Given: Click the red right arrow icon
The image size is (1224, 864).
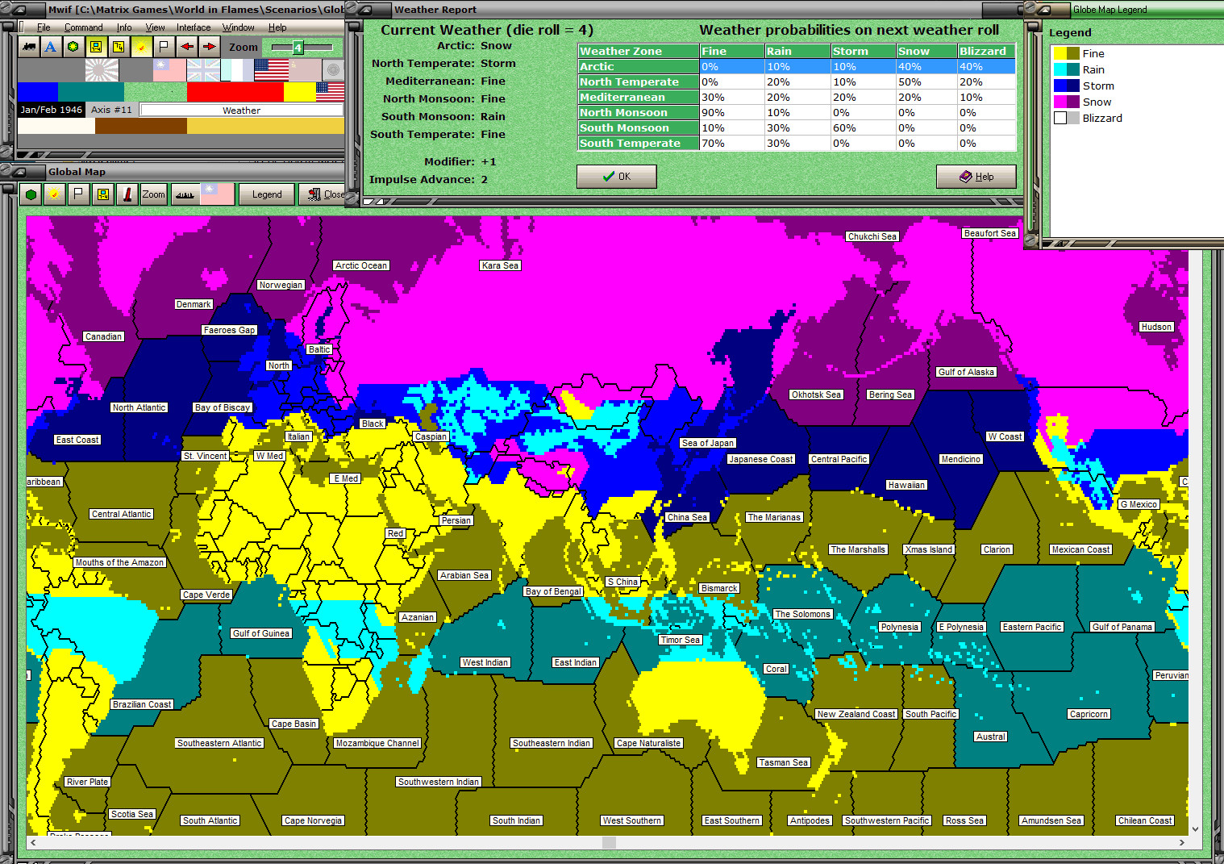Looking at the screenshot, I should point(209,47).
